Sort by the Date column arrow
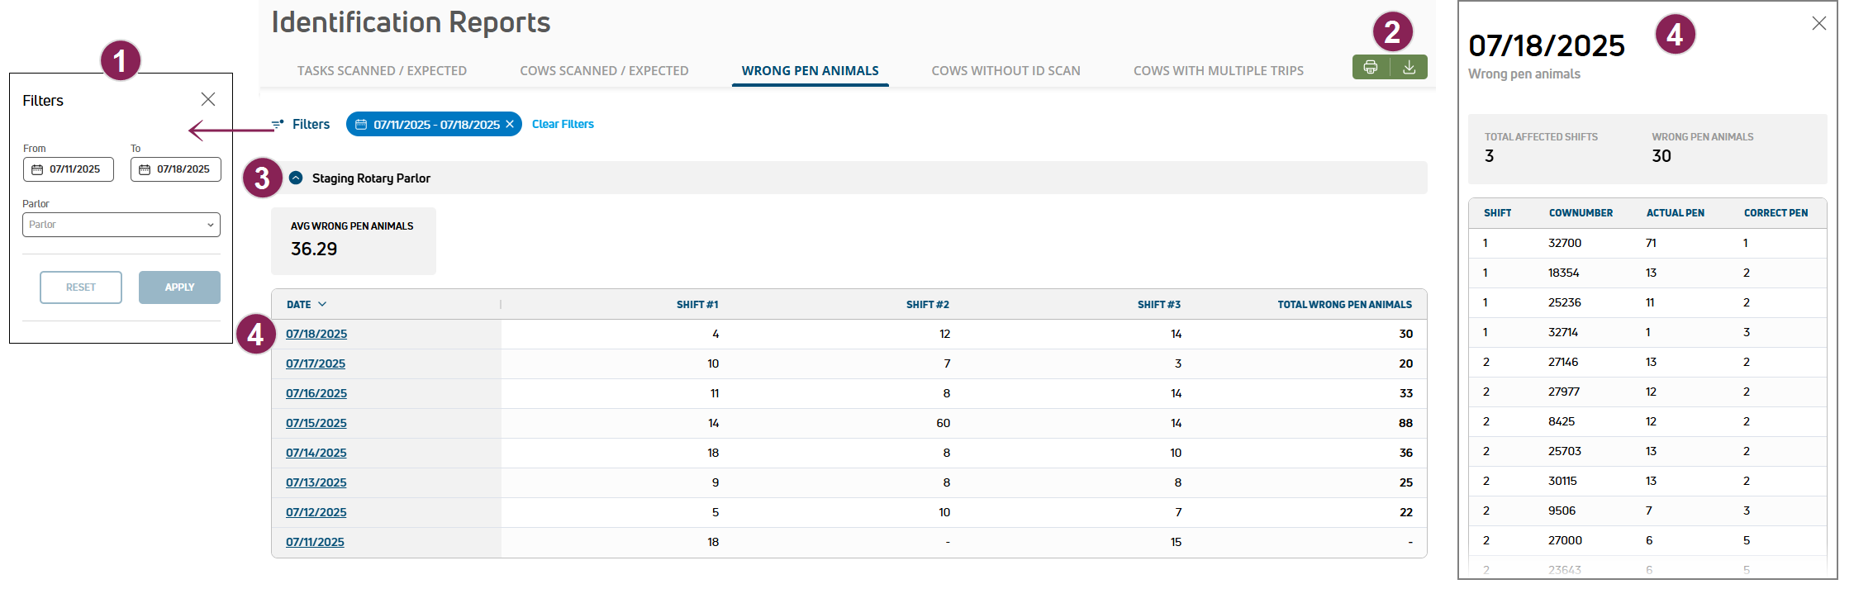 (322, 305)
